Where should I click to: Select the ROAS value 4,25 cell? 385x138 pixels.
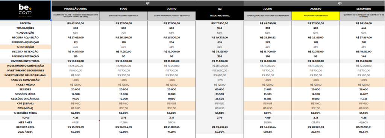click(76, 118)
